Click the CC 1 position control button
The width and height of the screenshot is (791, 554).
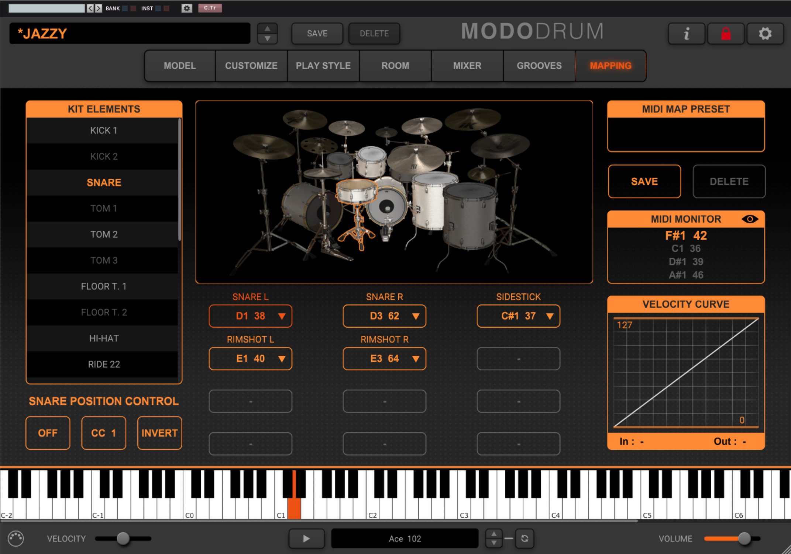(x=104, y=433)
